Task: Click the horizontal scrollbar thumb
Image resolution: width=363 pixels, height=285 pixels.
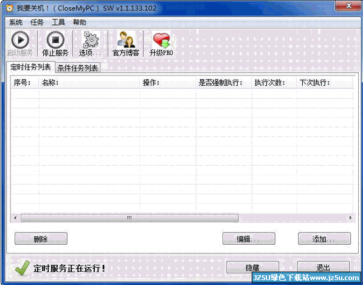Action: click(x=130, y=218)
